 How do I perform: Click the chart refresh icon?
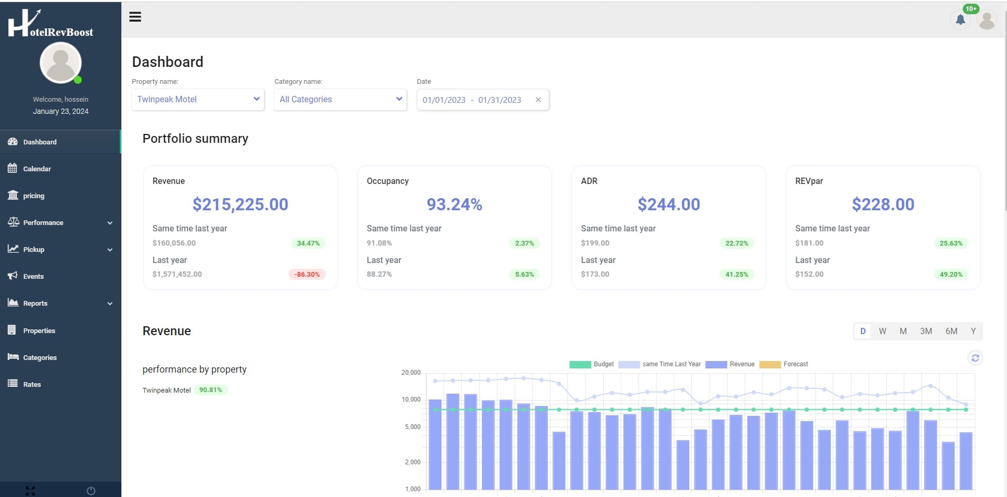click(x=975, y=358)
